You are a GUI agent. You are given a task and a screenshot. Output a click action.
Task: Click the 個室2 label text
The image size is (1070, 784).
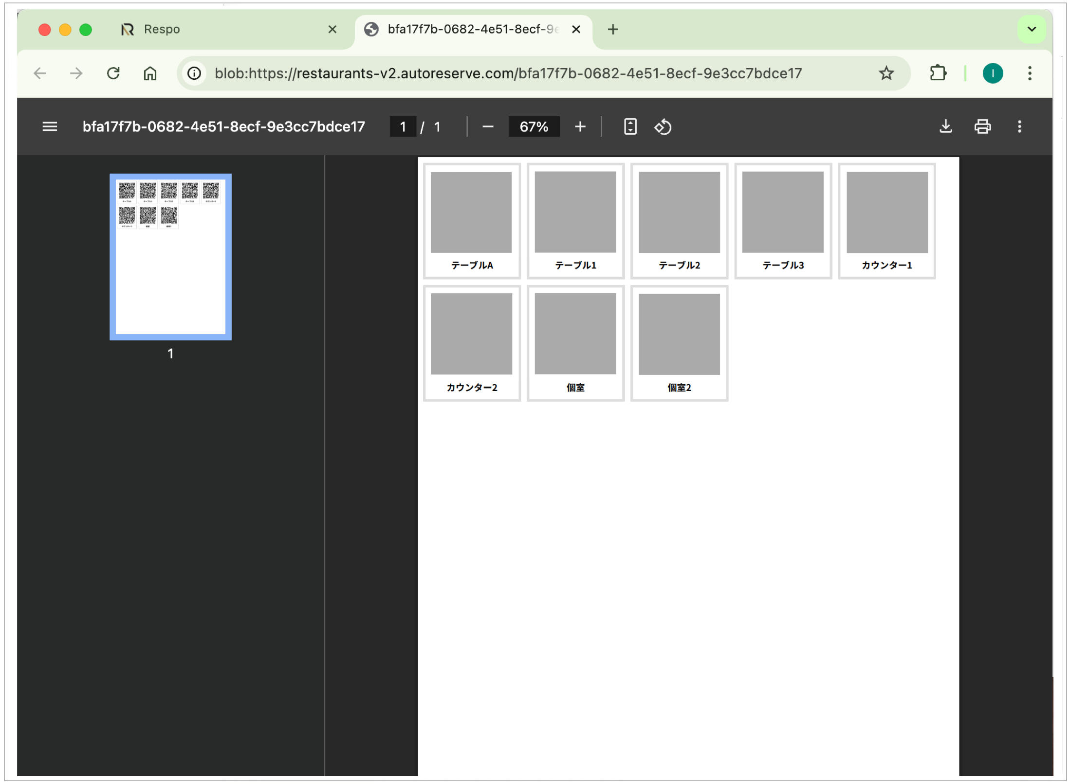click(x=679, y=388)
